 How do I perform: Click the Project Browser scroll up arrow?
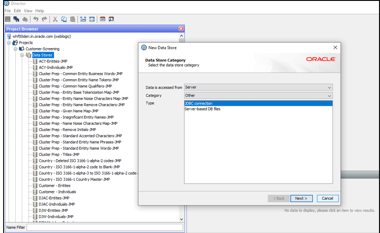point(181,36)
